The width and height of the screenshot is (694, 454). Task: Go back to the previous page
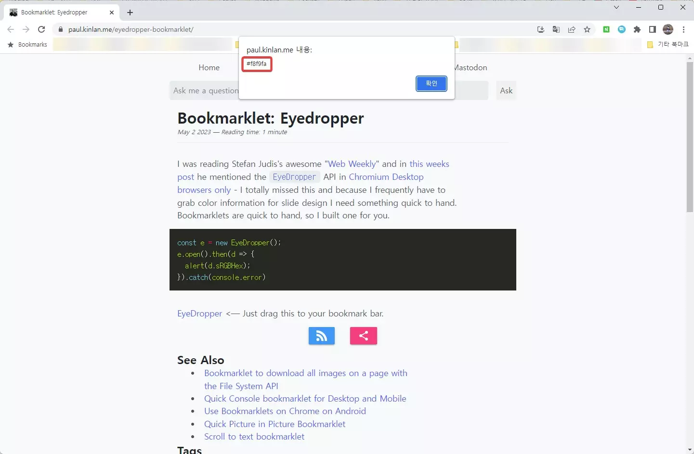click(x=11, y=29)
